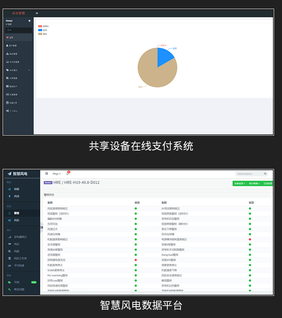Open 用户管理 in the admin sidebar
The image size is (282, 318).
12,46
